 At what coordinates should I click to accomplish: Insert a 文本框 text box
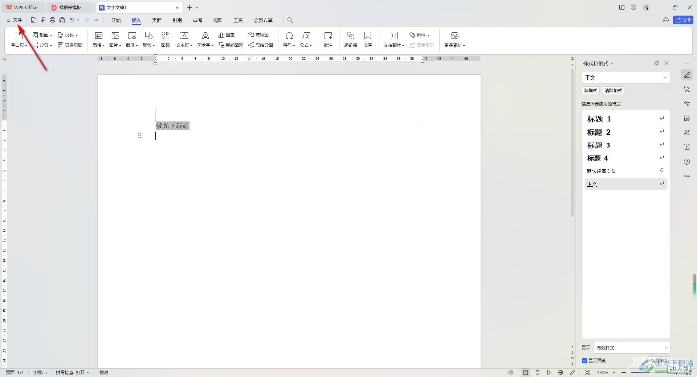(x=184, y=40)
